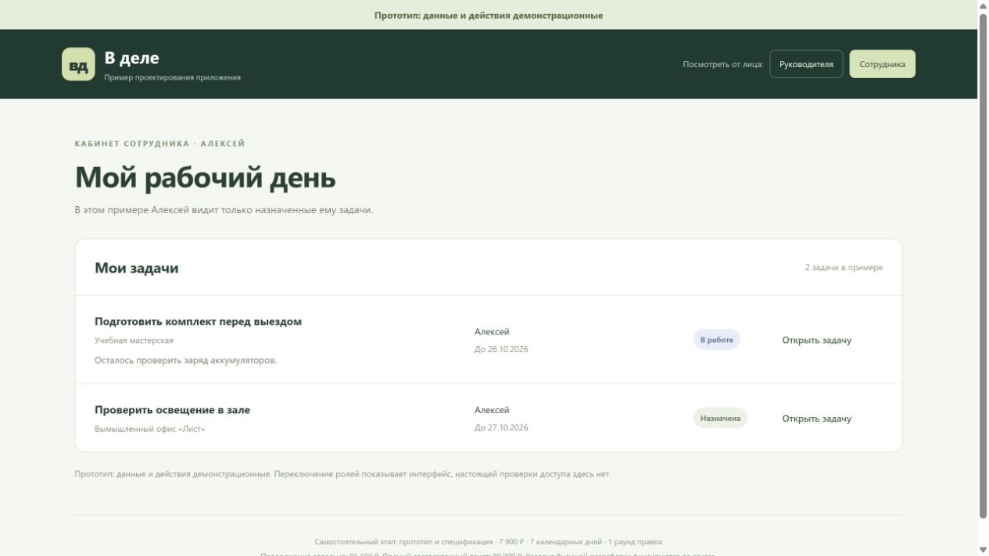Click the Мои задачи section header
Screen dimensions: 989x556
(x=136, y=268)
